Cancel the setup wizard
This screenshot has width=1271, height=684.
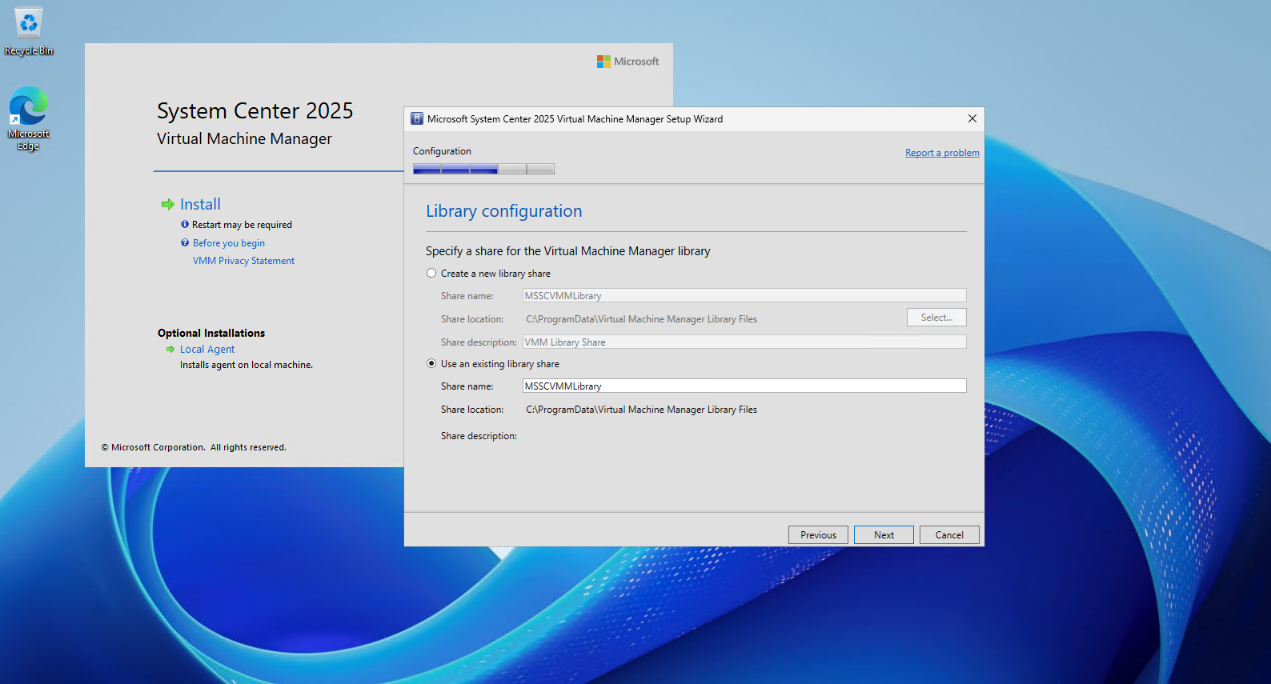[949, 535]
